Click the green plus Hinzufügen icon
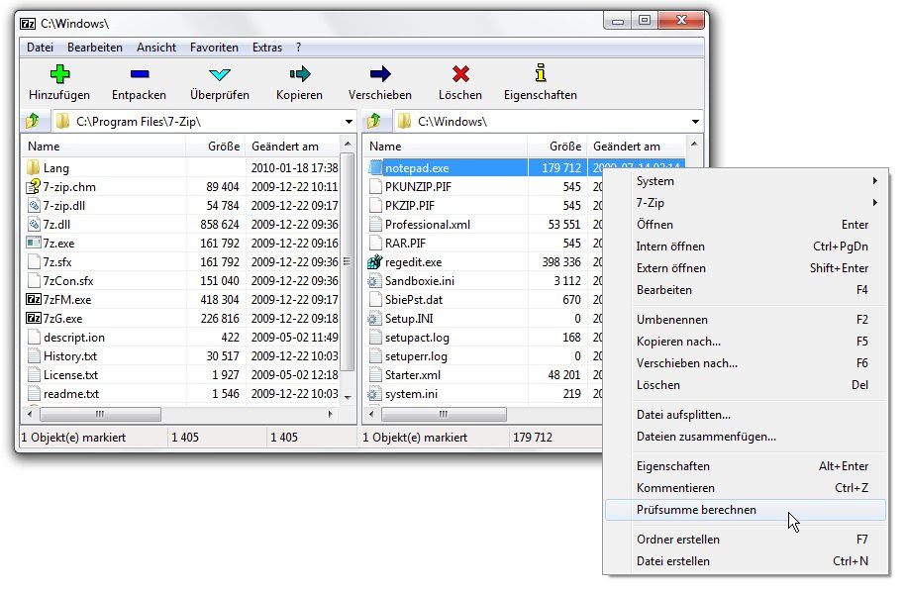 59,74
